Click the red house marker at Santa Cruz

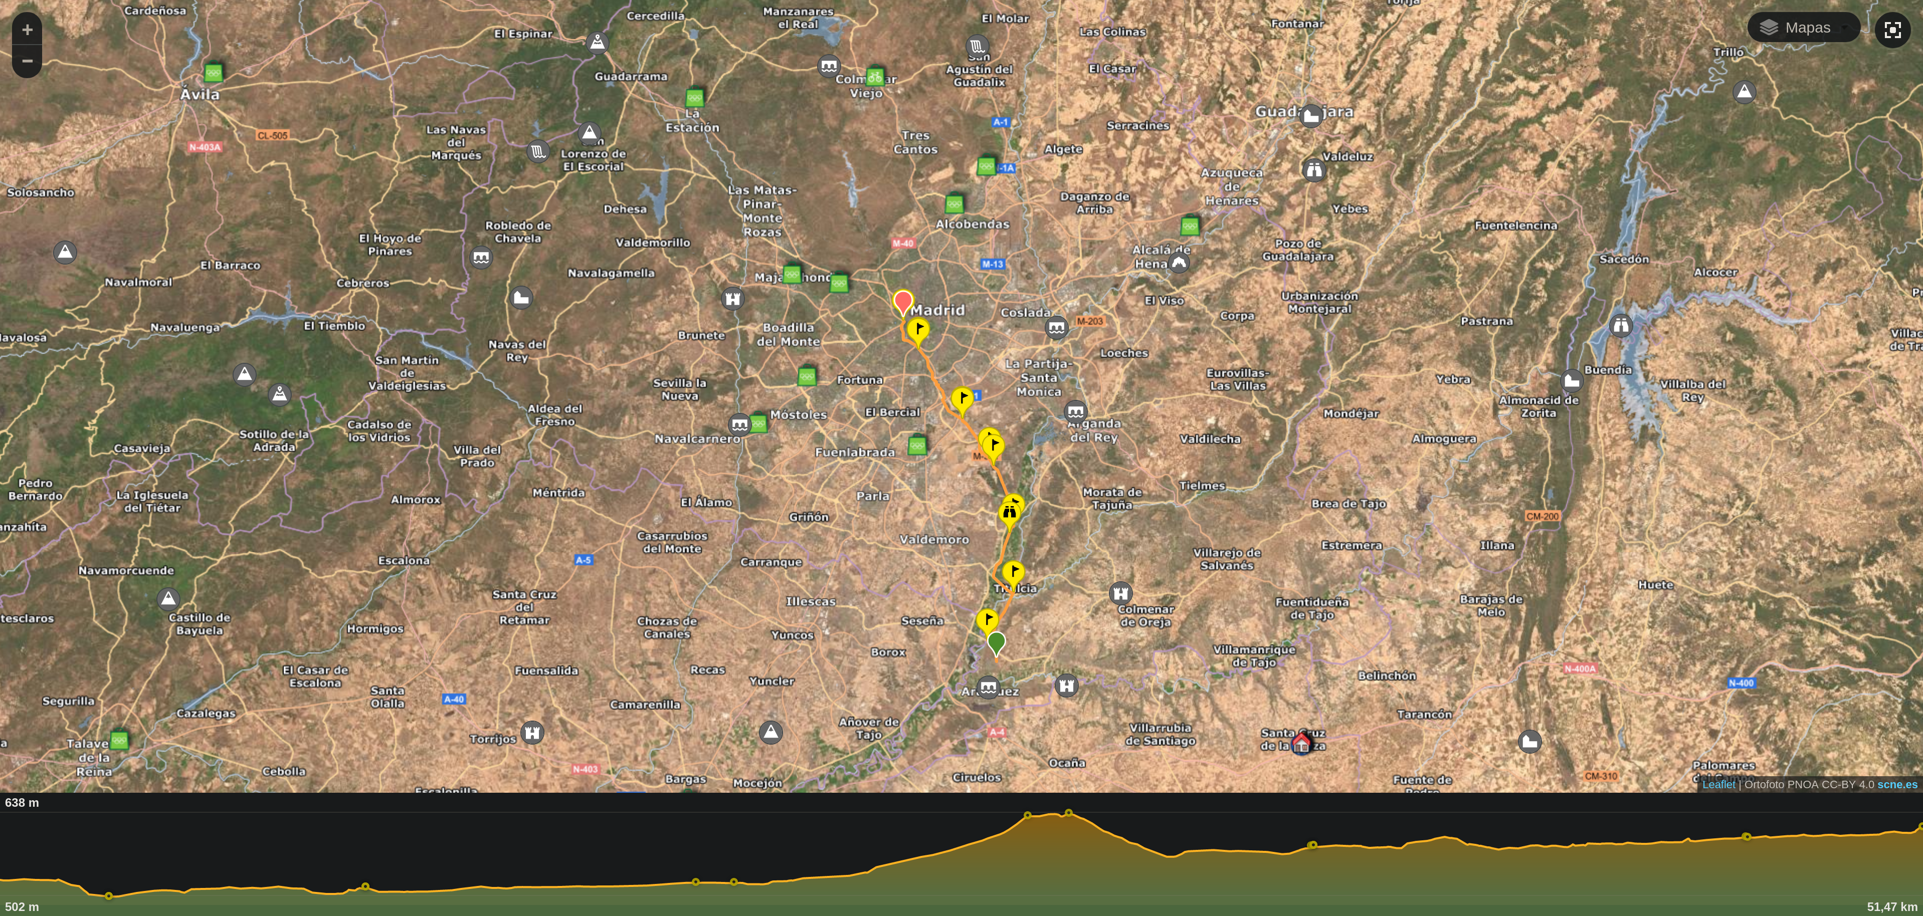pos(1301,743)
